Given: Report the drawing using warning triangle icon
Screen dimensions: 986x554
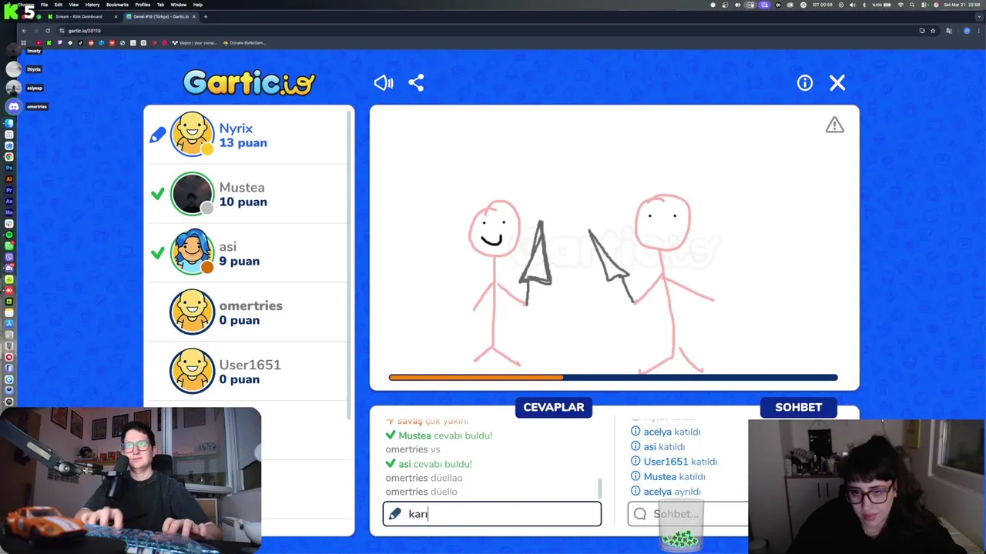Looking at the screenshot, I should pos(835,125).
